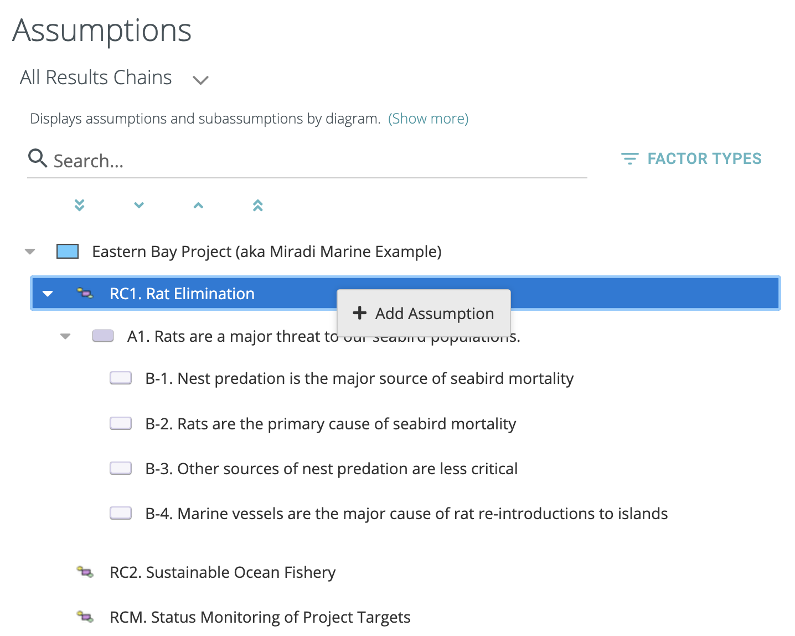Click the blue Eastern Bay Project swatch
795x636 pixels.
click(x=68, y=252)
